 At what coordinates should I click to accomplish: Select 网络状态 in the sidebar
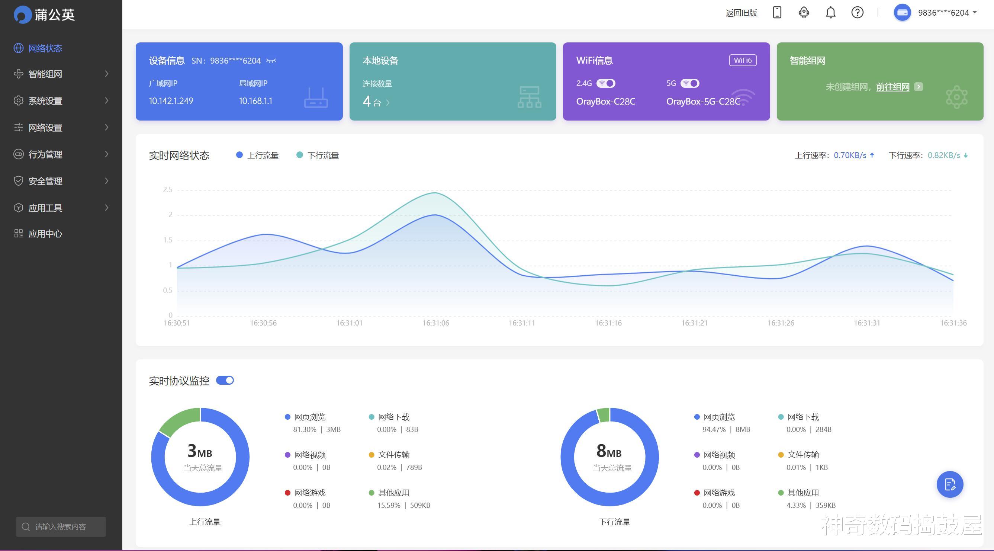(x=61, y=48)
